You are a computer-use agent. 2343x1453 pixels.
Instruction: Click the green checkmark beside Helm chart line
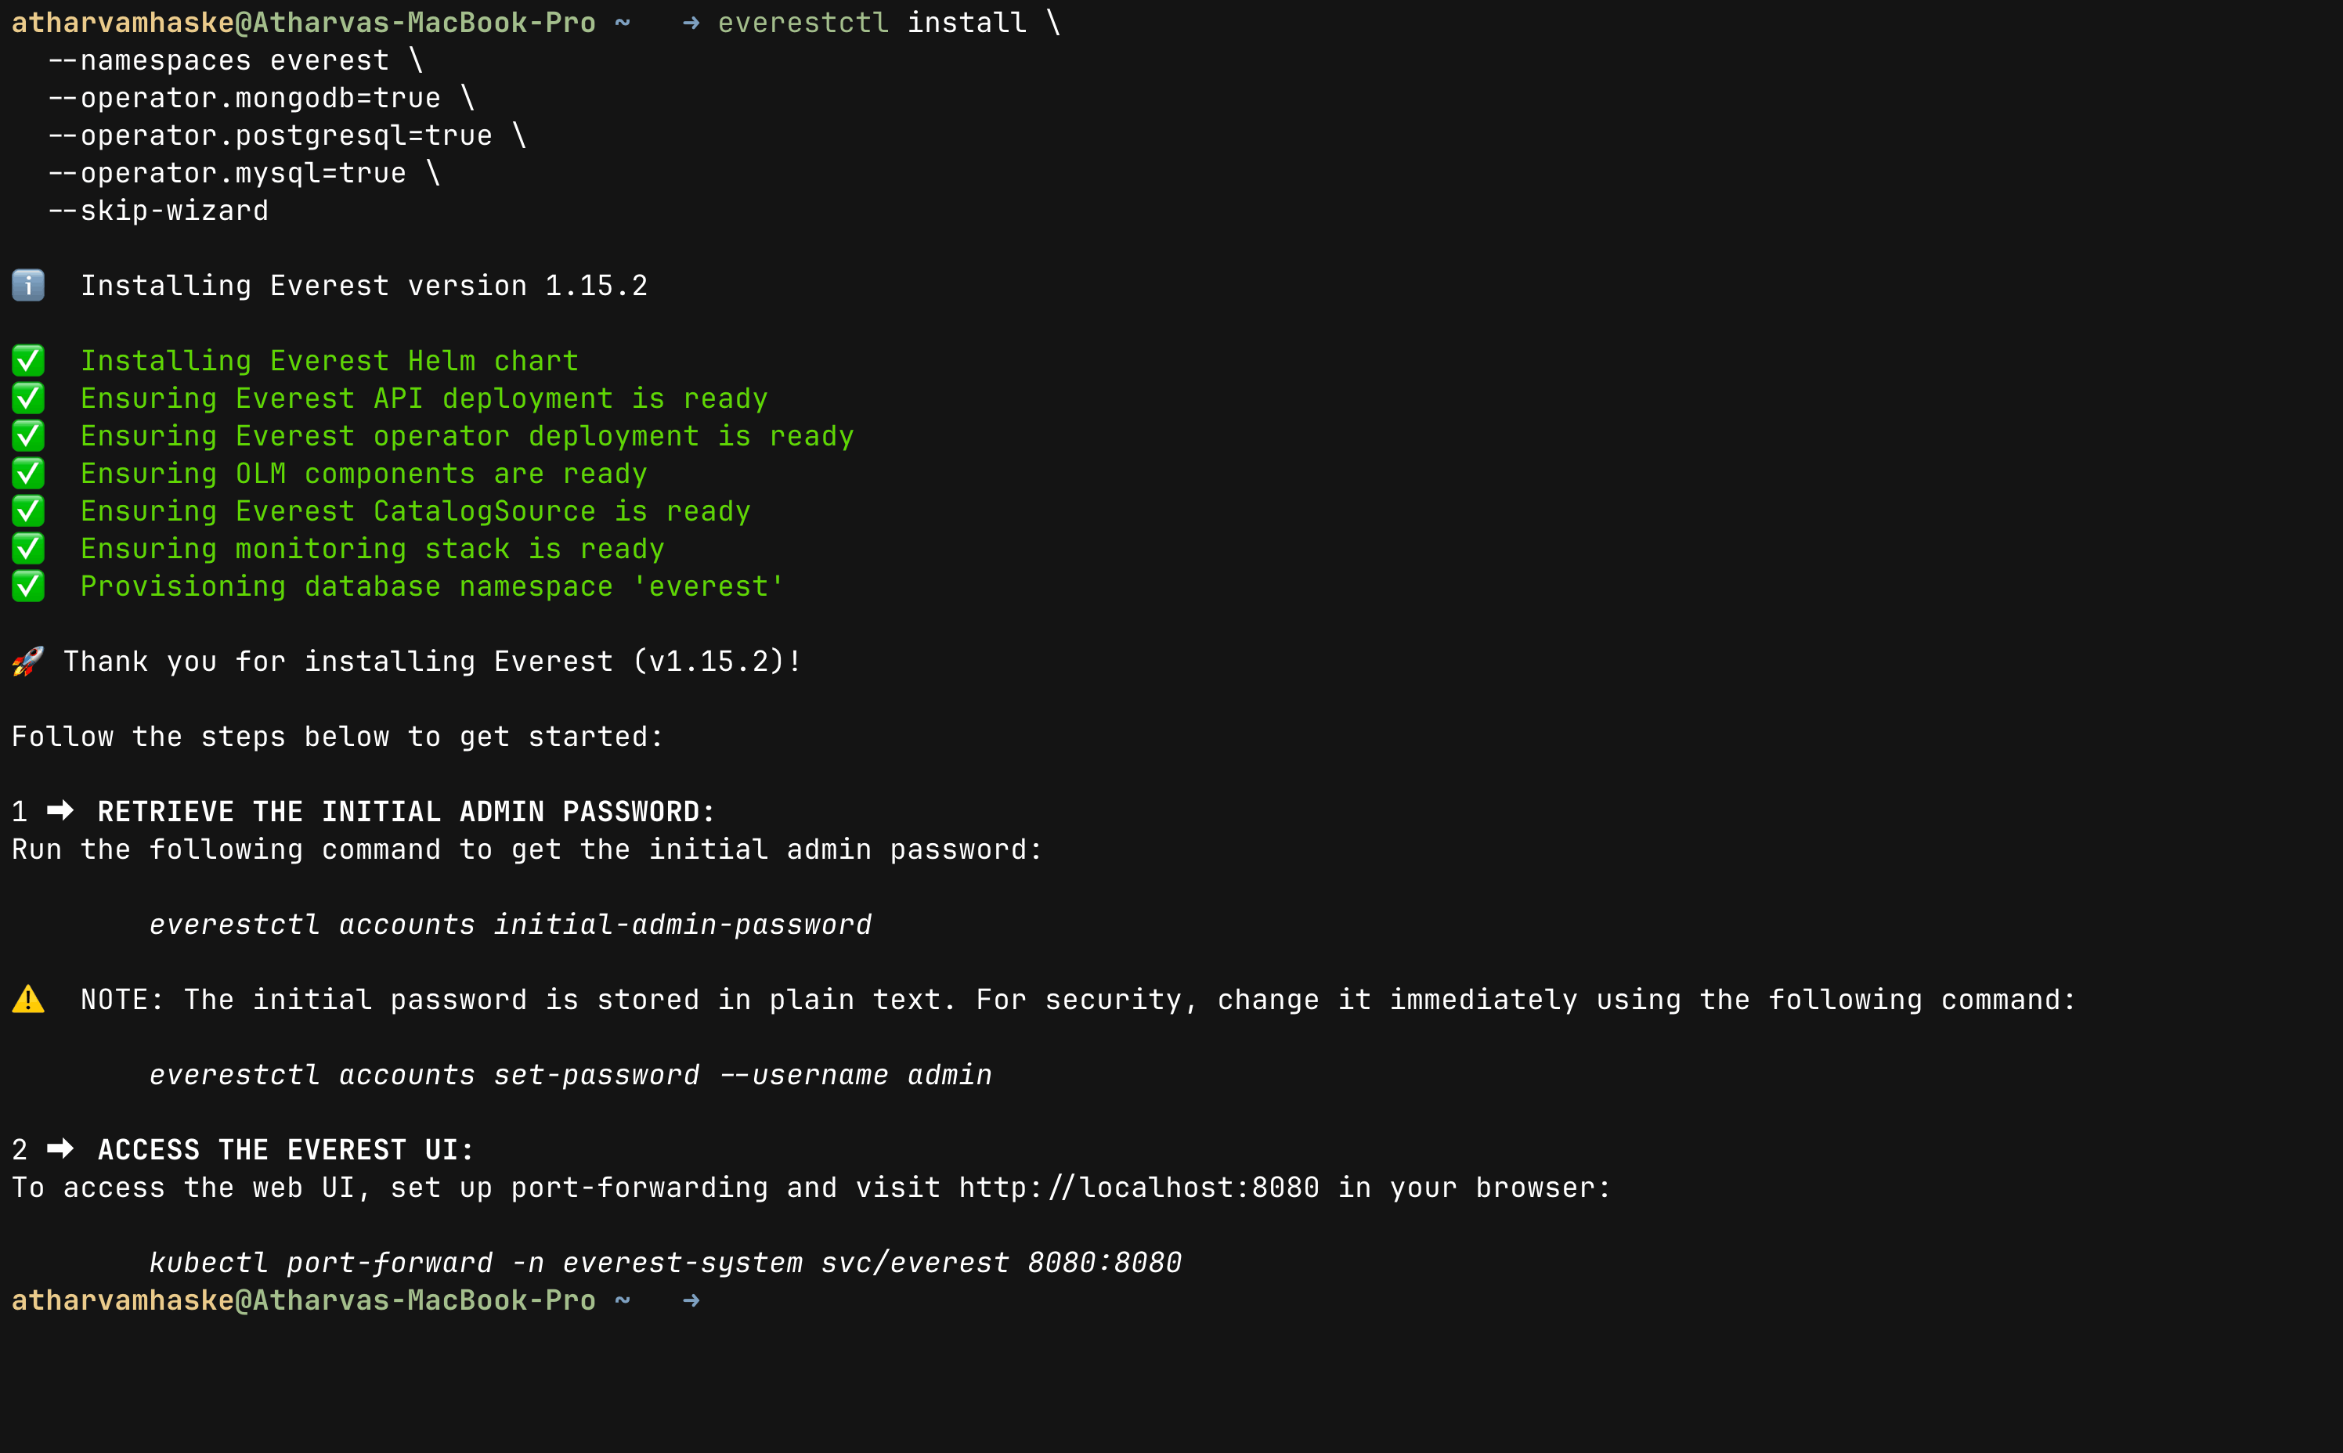(28, 360)
